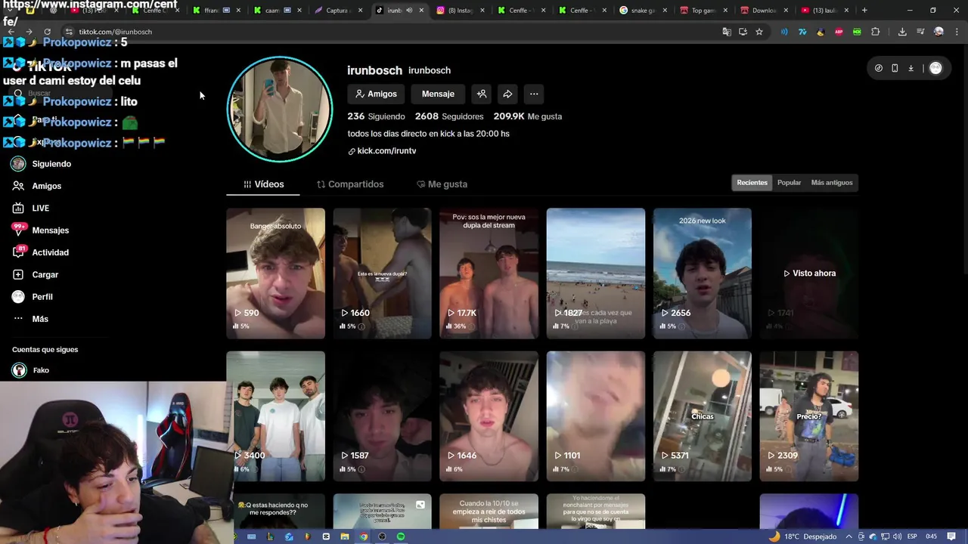Image resolution: width=968 pixels, height=544 pixels.
Task: Open Actividad notifications in the sidebar
Action: pos(50,252)
